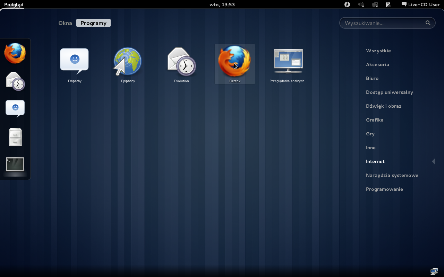Open the accessibility menu in top bar
444x277 pixels.
[347, 5]
